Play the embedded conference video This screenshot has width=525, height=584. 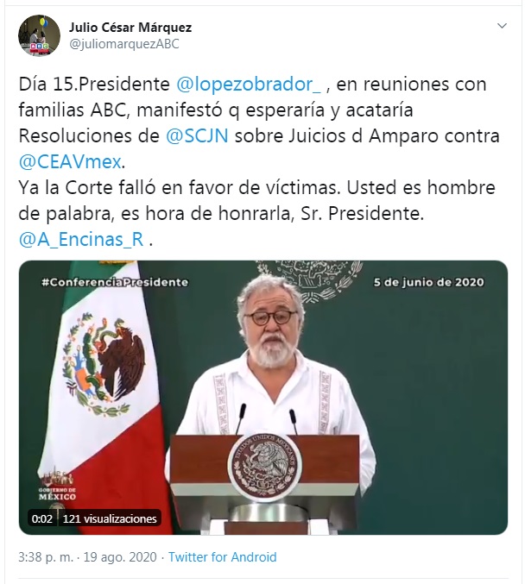pos(263,398)
